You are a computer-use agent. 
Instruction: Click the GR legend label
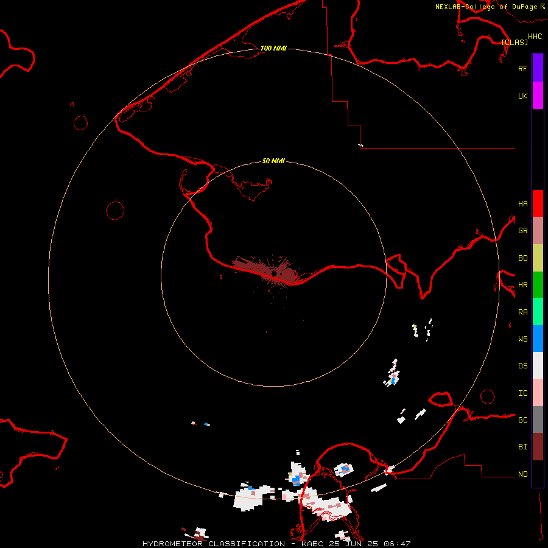pyautogui.click(x=522, y=231)
